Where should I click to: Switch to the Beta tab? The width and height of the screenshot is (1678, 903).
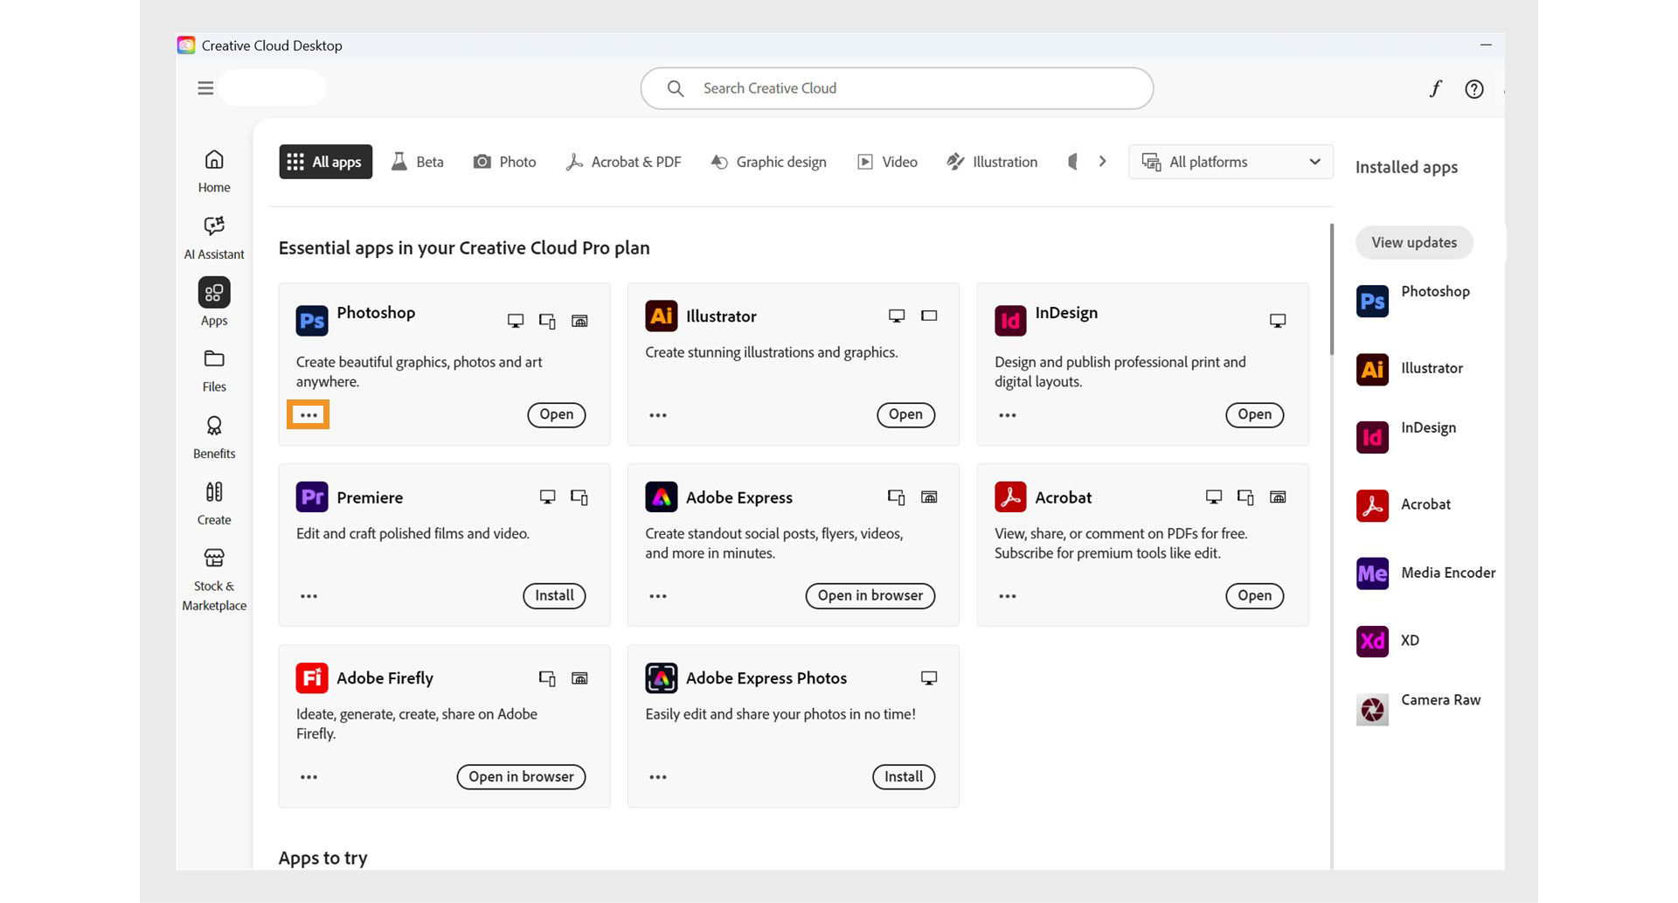pyautogui.click(x=418, y=162)
